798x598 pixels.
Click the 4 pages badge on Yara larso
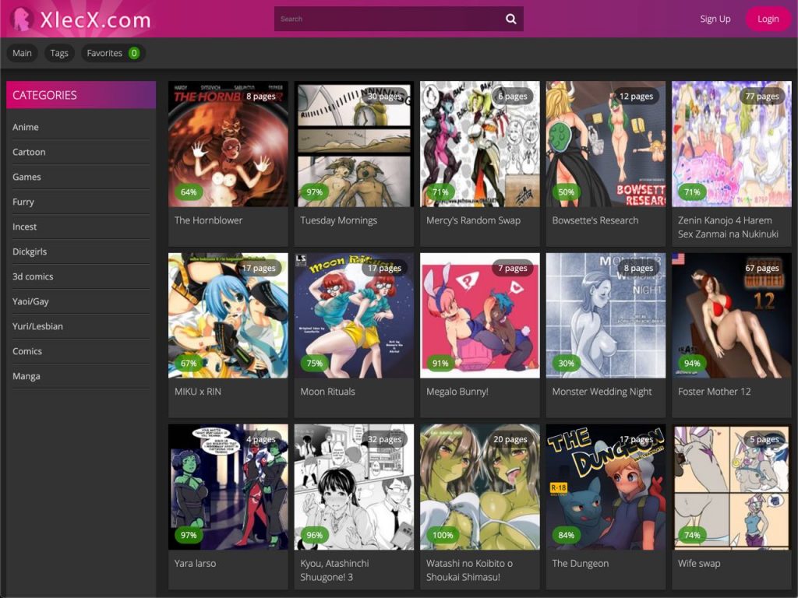tap(261, 439)
